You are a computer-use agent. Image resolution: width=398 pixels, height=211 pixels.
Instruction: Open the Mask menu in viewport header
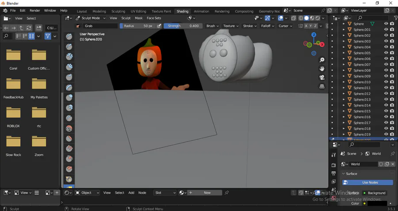138,18
